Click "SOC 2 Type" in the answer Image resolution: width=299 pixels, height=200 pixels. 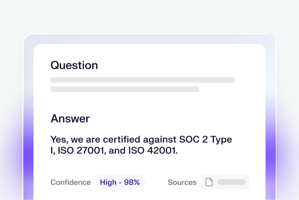[x=206, y=139]
